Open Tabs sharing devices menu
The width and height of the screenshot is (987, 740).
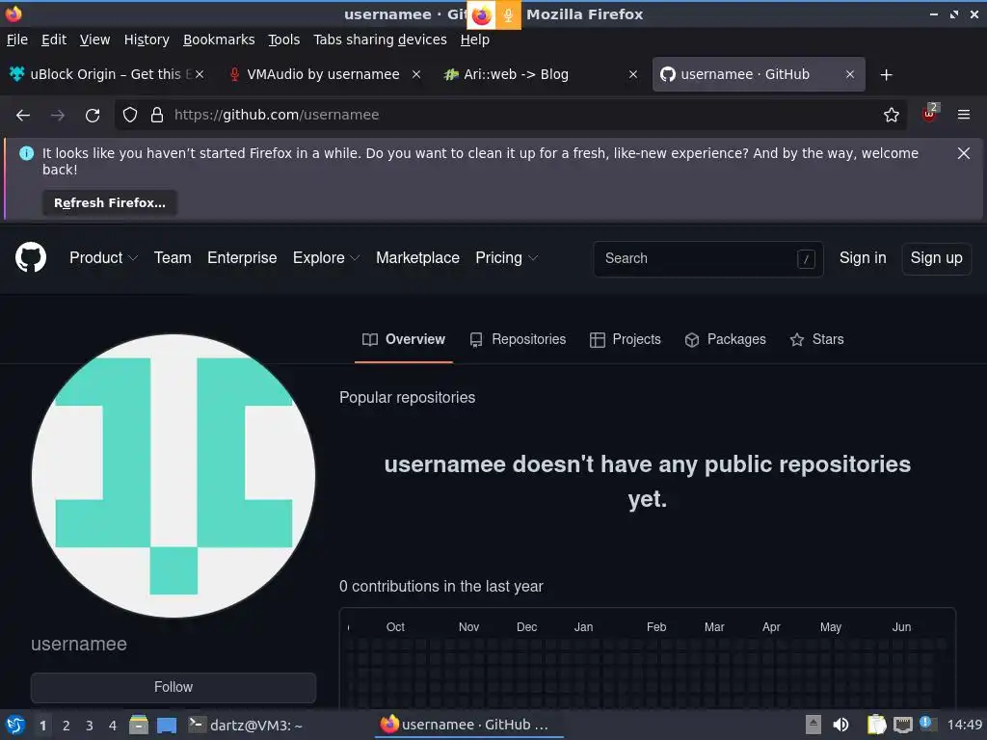click(380, 40)
